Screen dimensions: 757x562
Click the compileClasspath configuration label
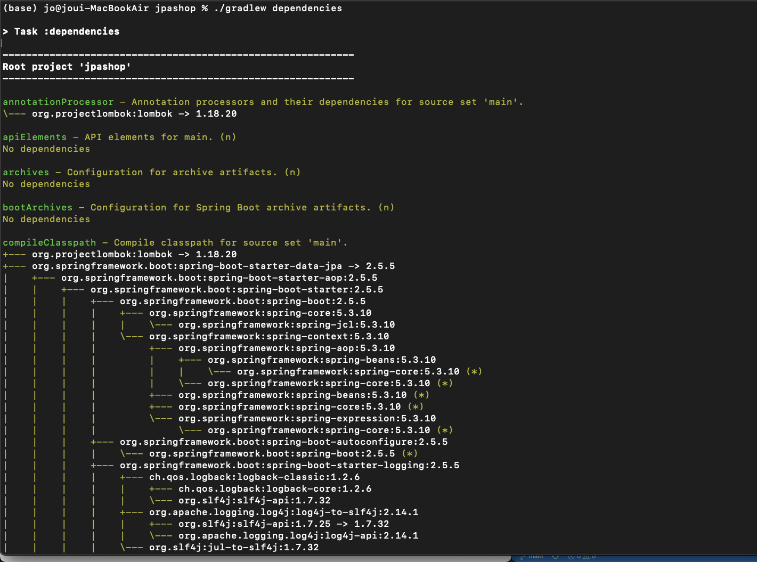click(50, 242)
